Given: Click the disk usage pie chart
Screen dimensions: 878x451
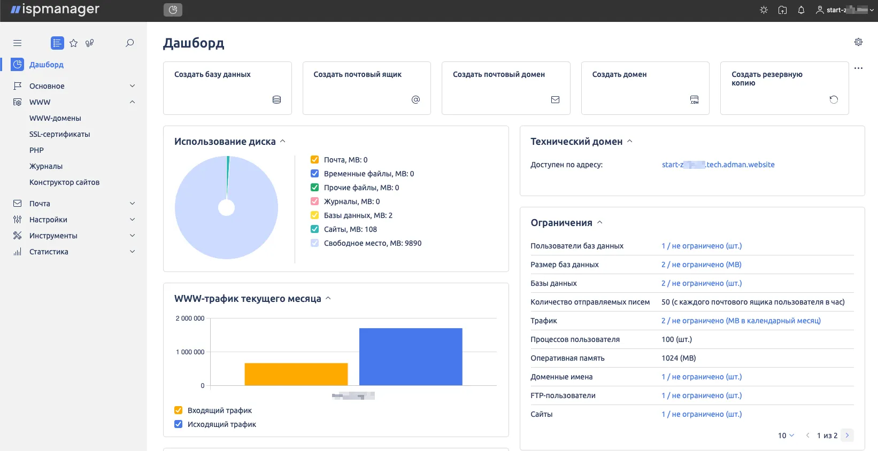Looking at the screenshot, I should [x=227, y=207].
